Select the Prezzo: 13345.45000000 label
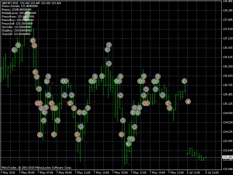This screenshot has height=175, width=233. (17, 10)
